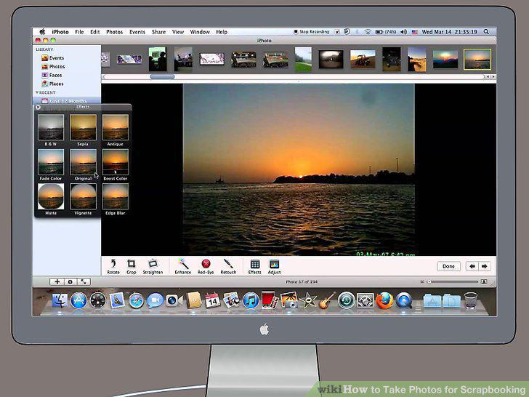Screen dimensions: 529x397
Task: Open the Straighten tool
Action: (x=153, y=266)
